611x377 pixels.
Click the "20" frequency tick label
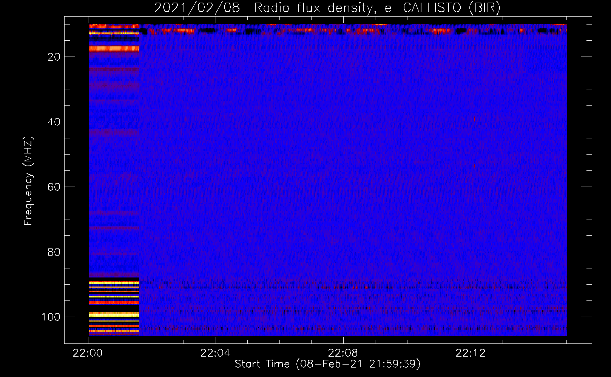[54, 57]
